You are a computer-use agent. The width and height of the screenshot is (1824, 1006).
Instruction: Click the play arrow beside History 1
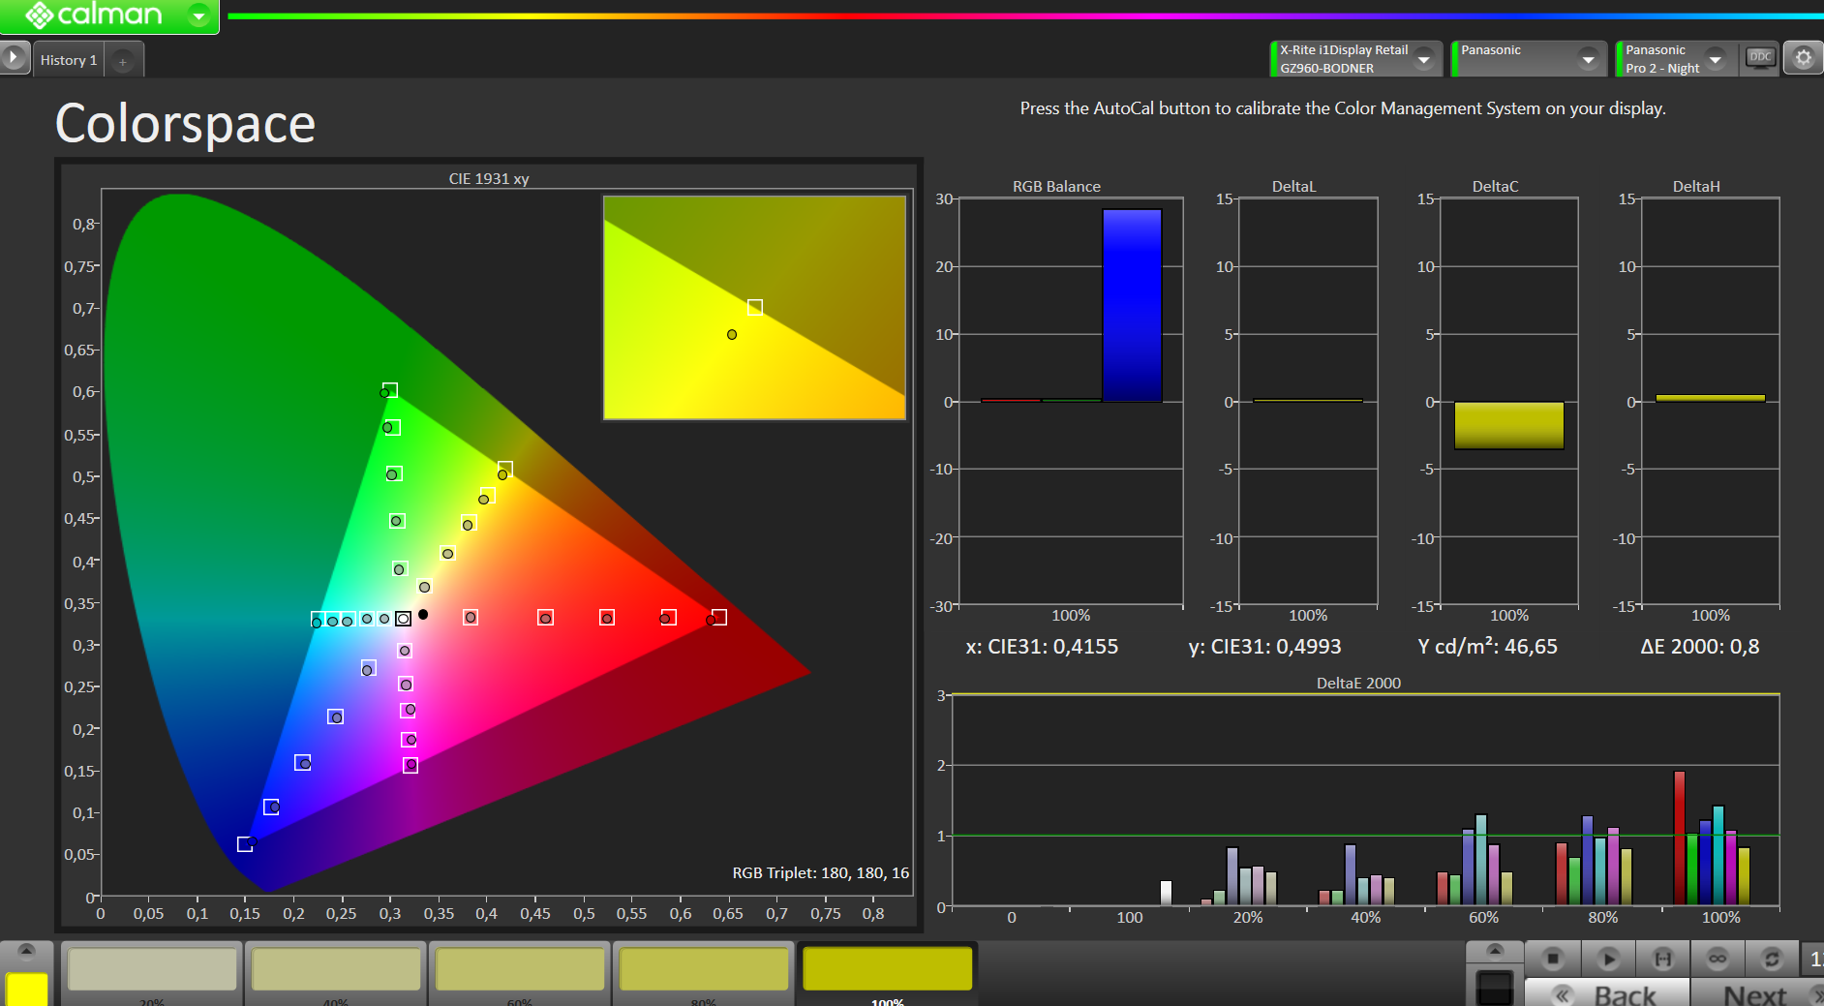(x=14, y=58)
